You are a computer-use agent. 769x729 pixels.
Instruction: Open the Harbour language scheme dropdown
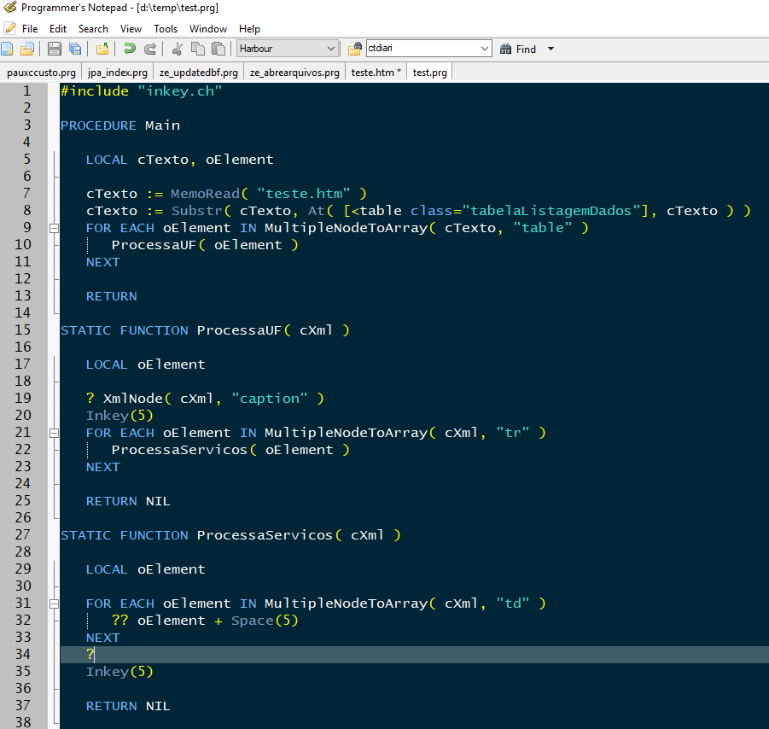(x=330, y=50)
